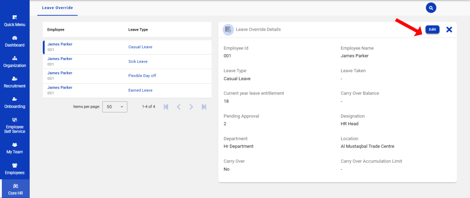Select the Flexible Day off row

[x=142, y=76]
